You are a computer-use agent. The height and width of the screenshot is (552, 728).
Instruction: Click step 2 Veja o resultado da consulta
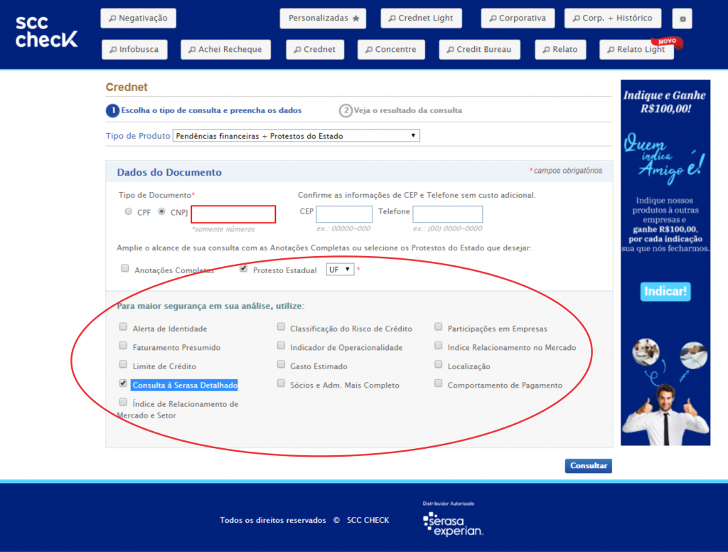[401, 110]
